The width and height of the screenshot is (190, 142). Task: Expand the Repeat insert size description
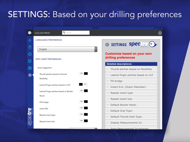pyautogui.click(x=131, y=99)
